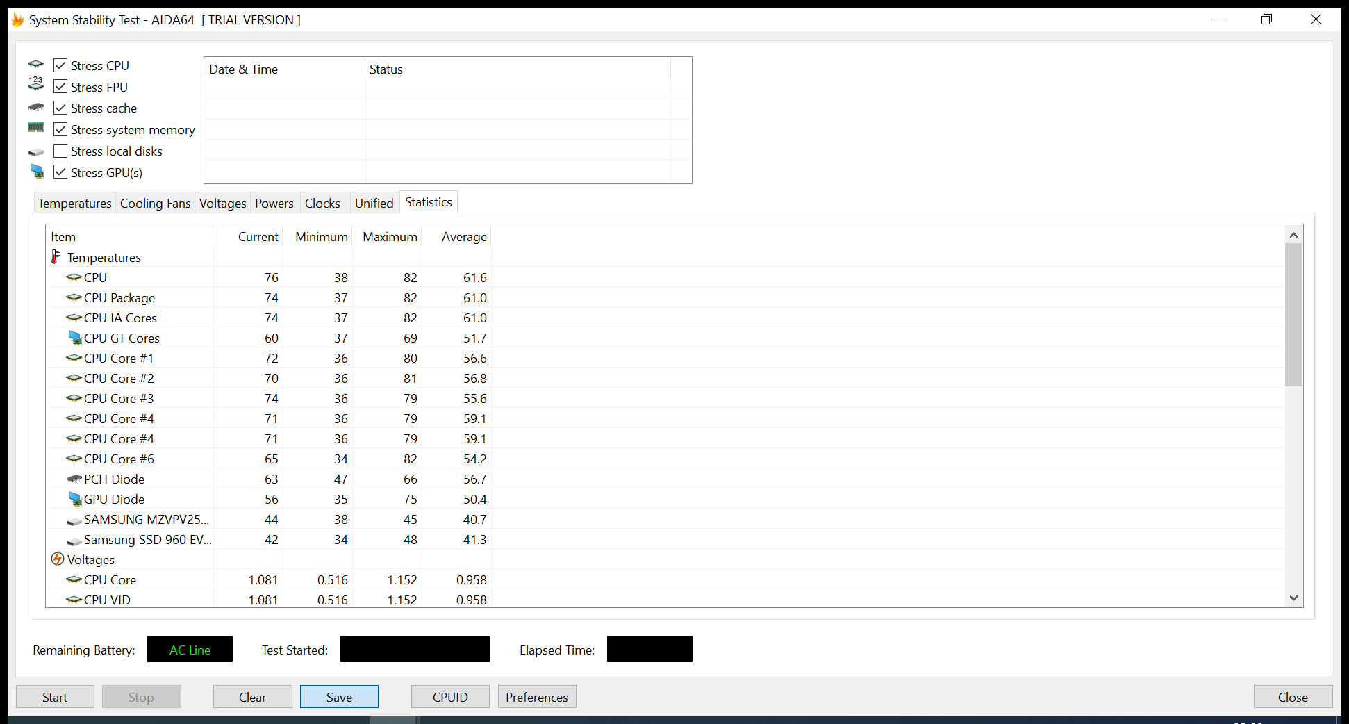Click the drive icon beside SAMSUNG MZVPV25
Screen dimensions: 1349x724
tap(74, 520)
